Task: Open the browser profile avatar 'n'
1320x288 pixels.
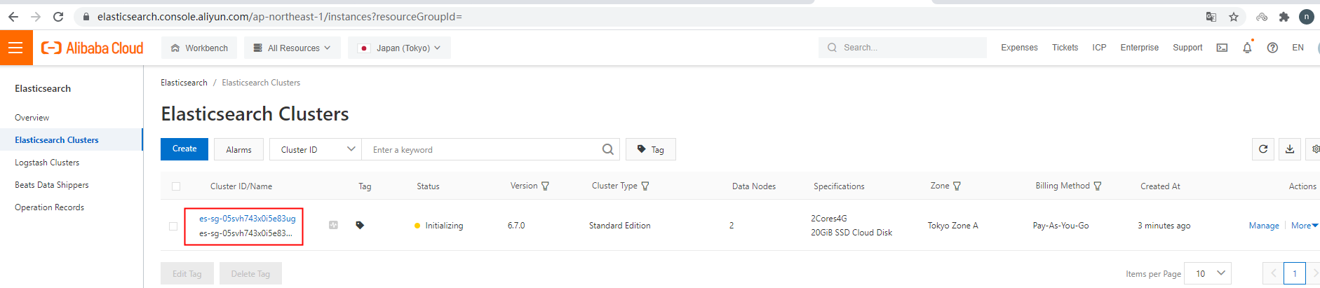Action: click(1306, 17)
